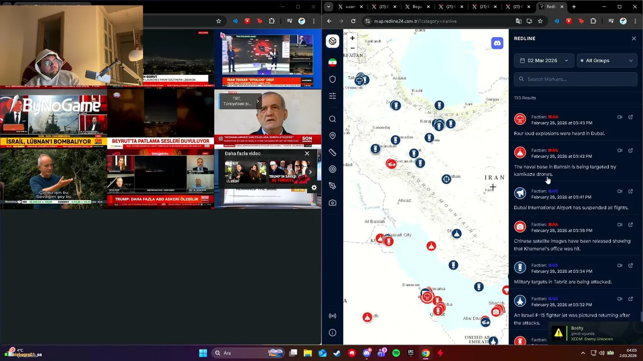Screen dimensions: 643x361
Task: Open Spotify from the taskbar
Action: 396,353
